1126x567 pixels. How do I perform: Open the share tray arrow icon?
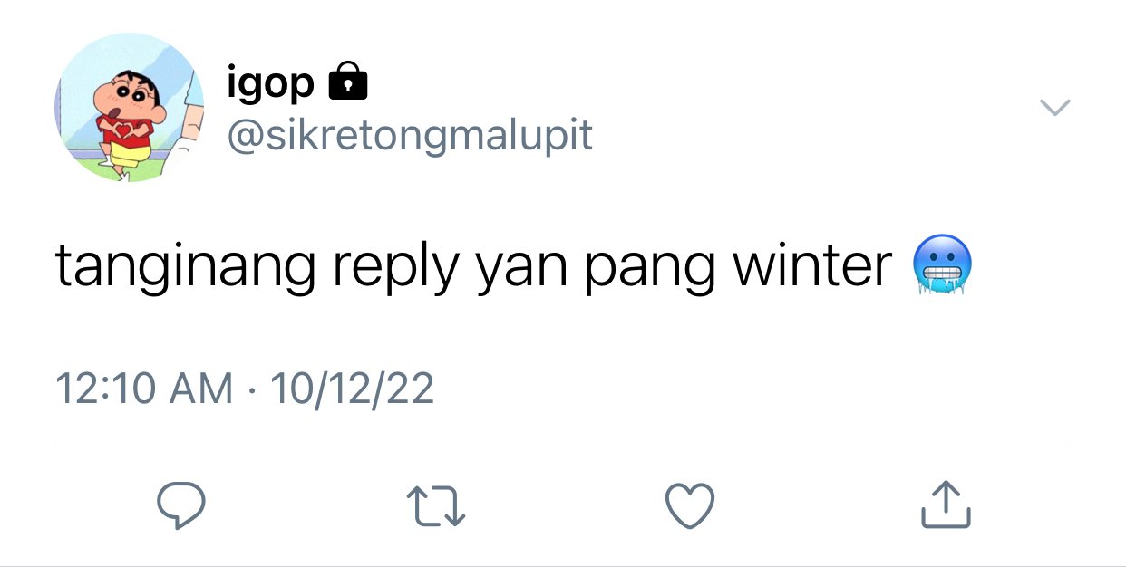(946, 505)
